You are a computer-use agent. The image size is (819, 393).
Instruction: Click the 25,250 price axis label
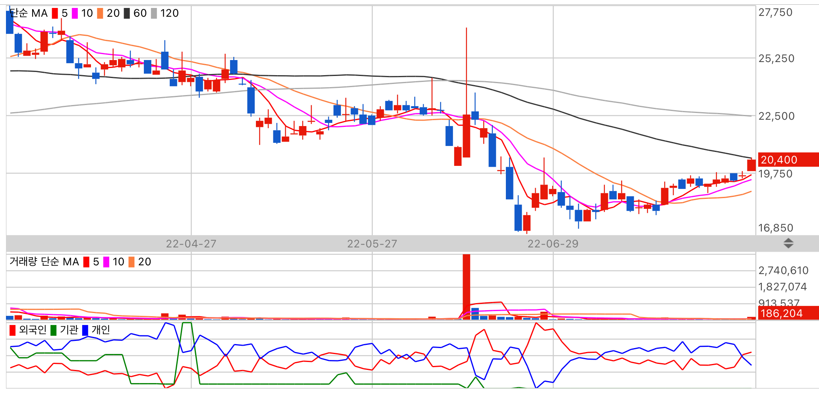click(776, 58)
